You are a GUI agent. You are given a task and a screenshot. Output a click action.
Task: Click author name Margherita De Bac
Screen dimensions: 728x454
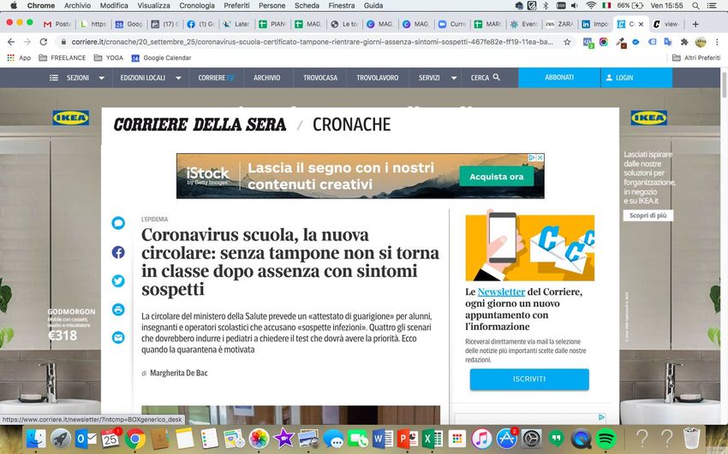pyautogui.click(x=178, y=373)
